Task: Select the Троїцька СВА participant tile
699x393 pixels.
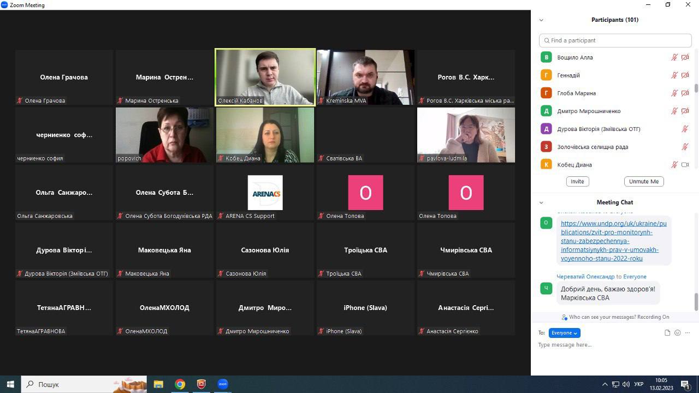Action: [365, 250]
